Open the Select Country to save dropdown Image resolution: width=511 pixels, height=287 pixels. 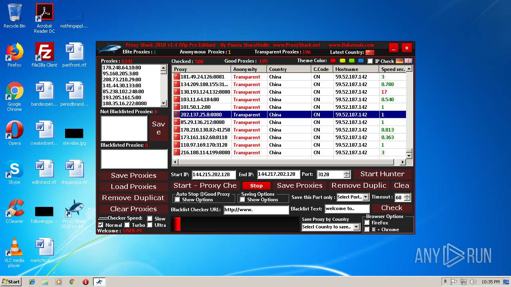tap(356, 227)
